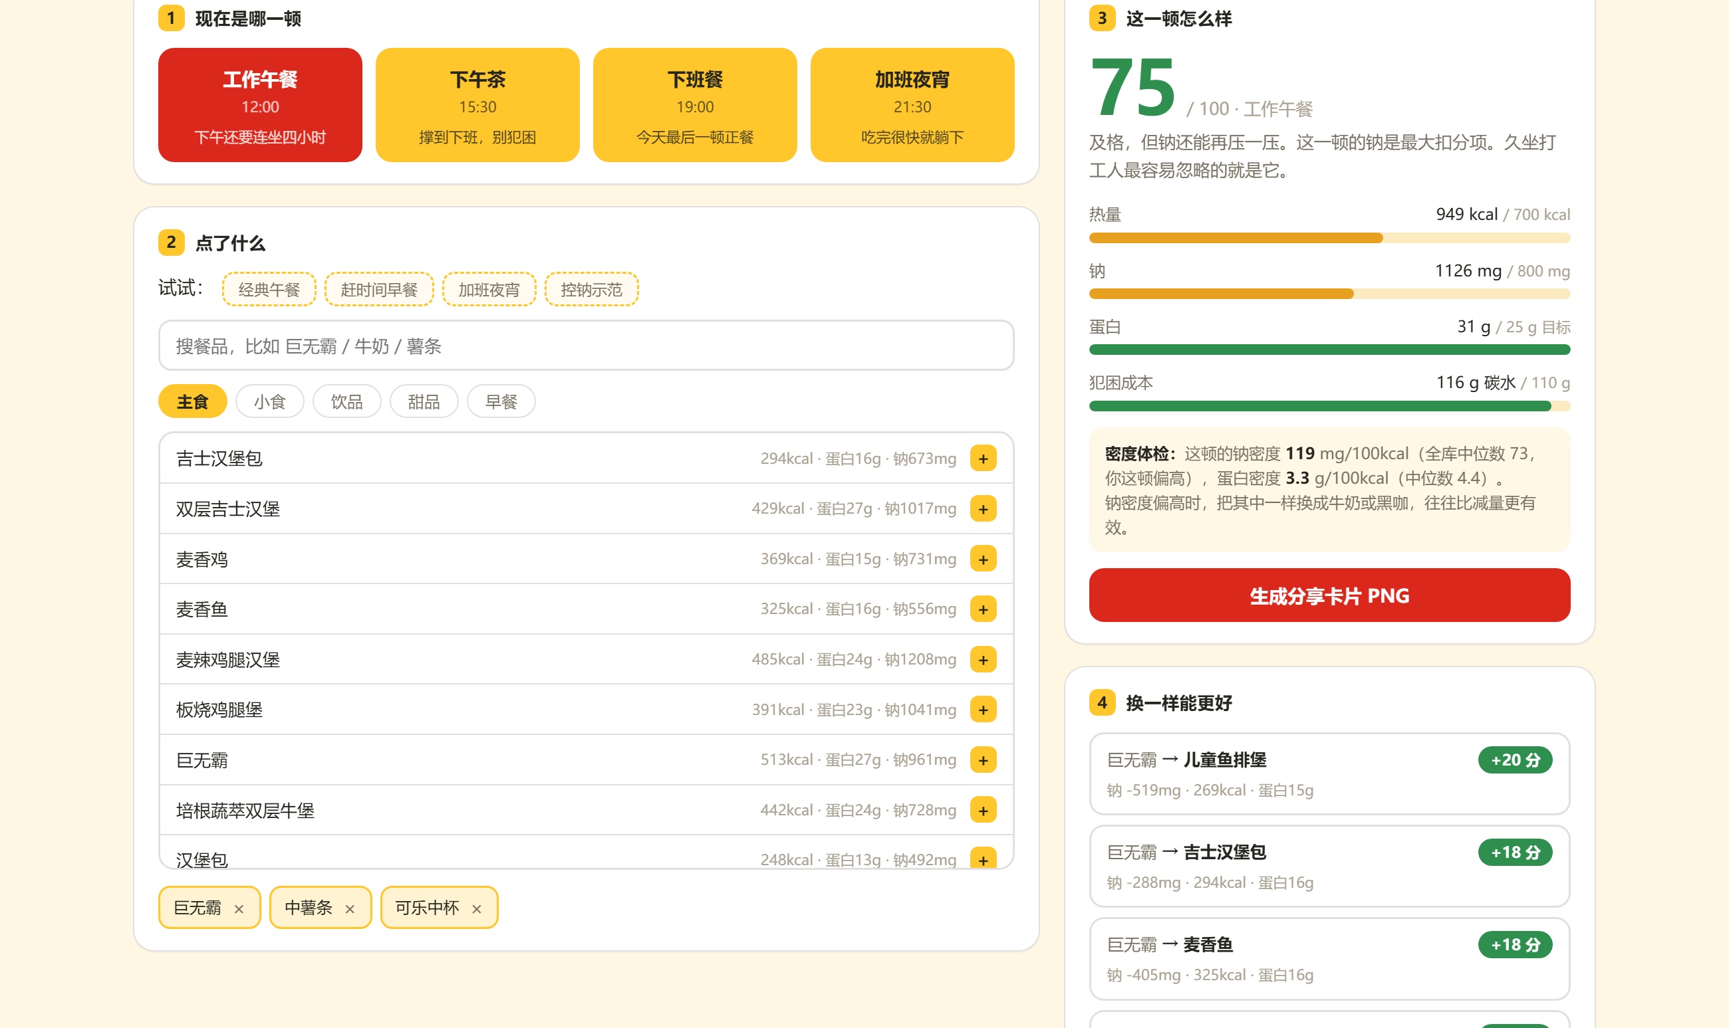Screen dimensions: 1729x1028
Task: Add 巨无霸 with its plus button
Action: [x=983, y=760]
